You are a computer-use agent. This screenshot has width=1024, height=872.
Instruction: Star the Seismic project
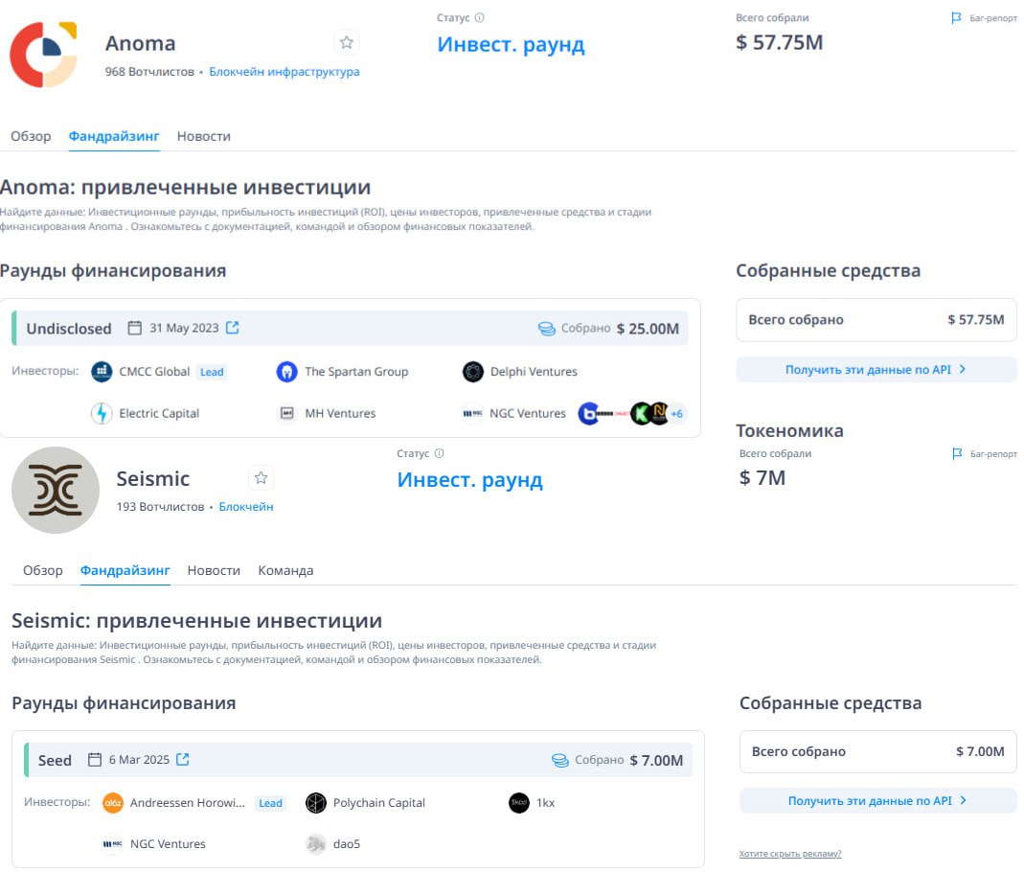coord(261,478)
